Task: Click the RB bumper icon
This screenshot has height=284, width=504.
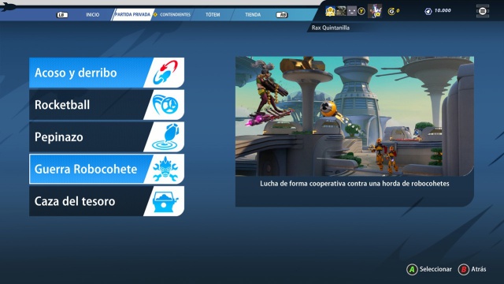Action: click(x=282, y=15)
